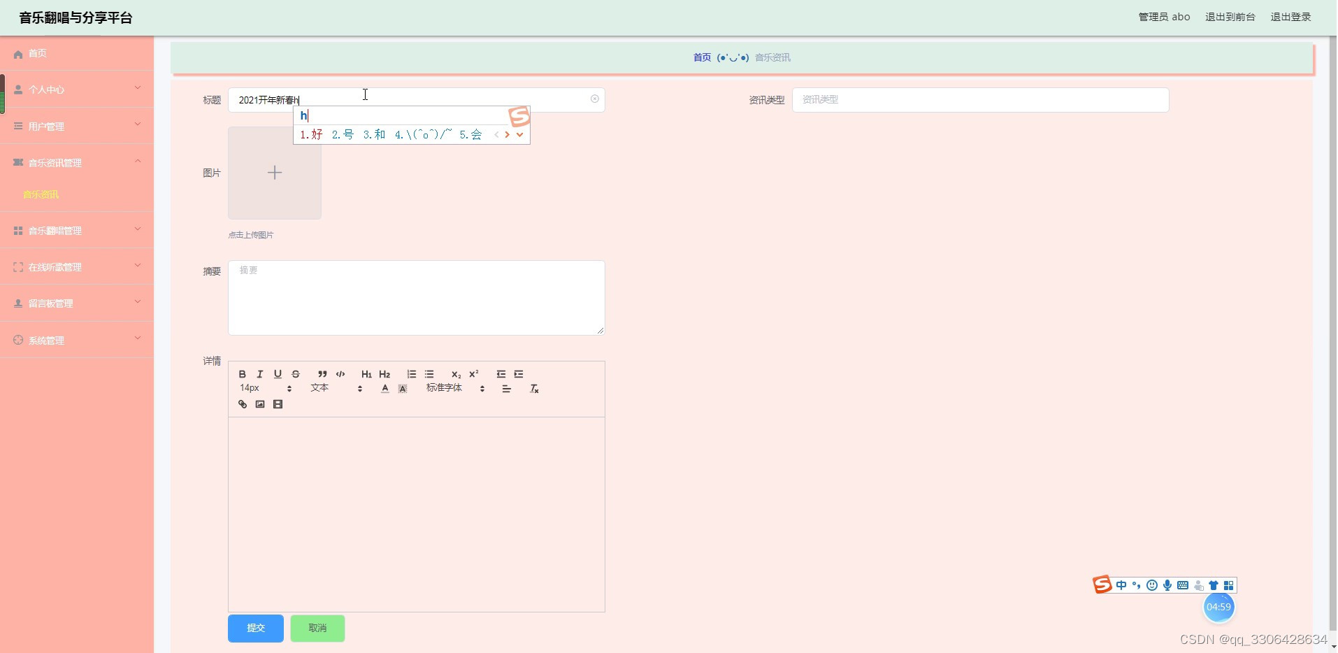1338x653 pixels.
Task: Decrease indent in the editor
Action: [501, 374]
